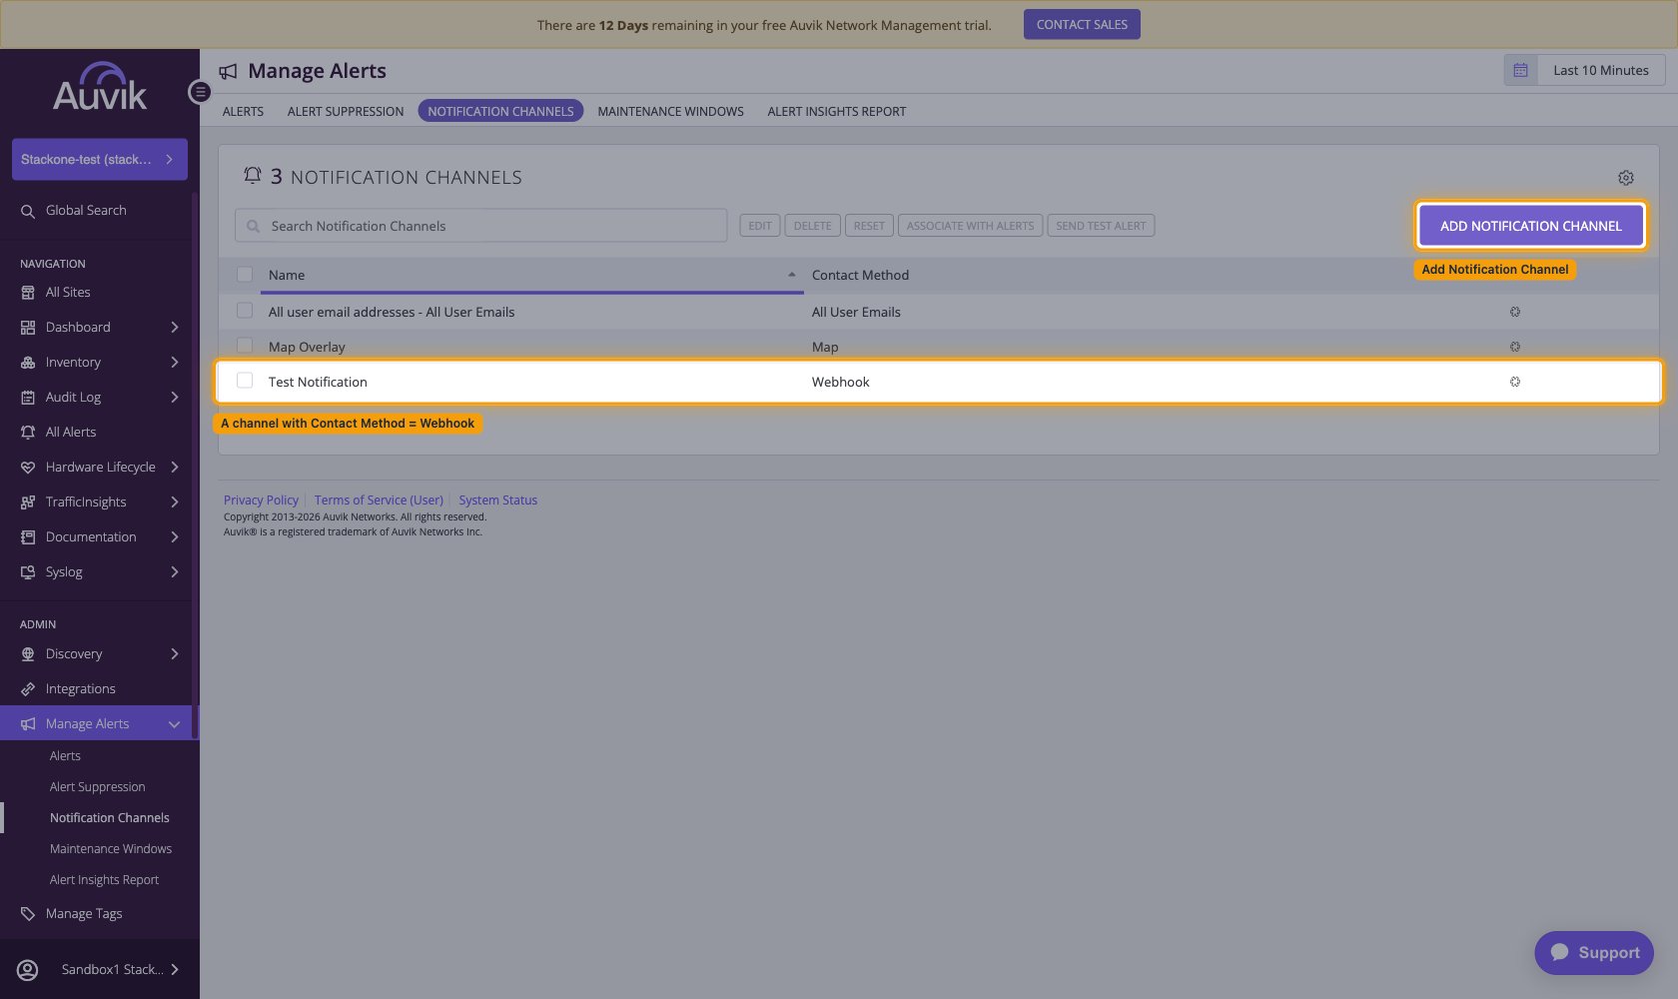Collapse the Manage Alerts submenu chevron
Image resolution: width=1678 pixels, height=999 pixels.
[x=175, y=724]
